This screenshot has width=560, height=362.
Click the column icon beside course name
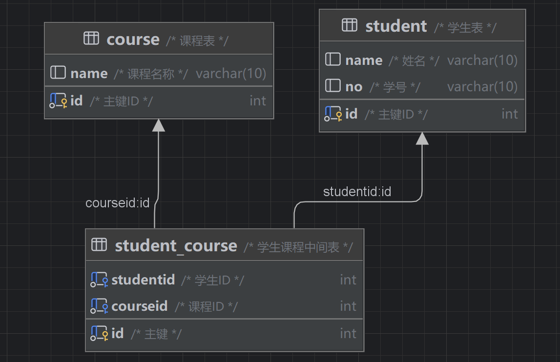point(58,73)
